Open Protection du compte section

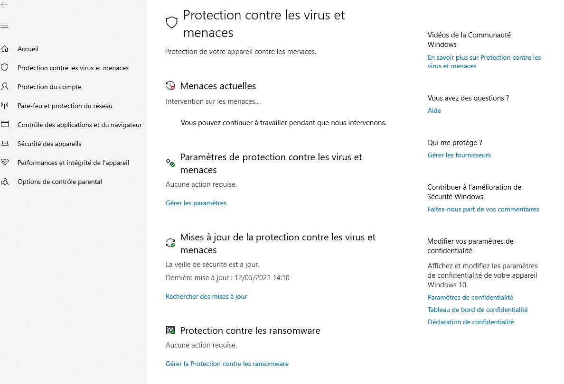pyautogui.click(x=49, y=87)
